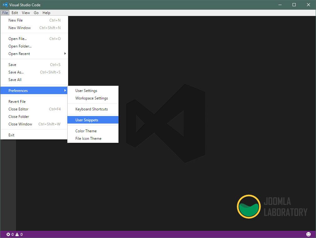Choose Color Theme from Preferences
The width and height of the screenshot is (316, 238).
tap(93, 131)
